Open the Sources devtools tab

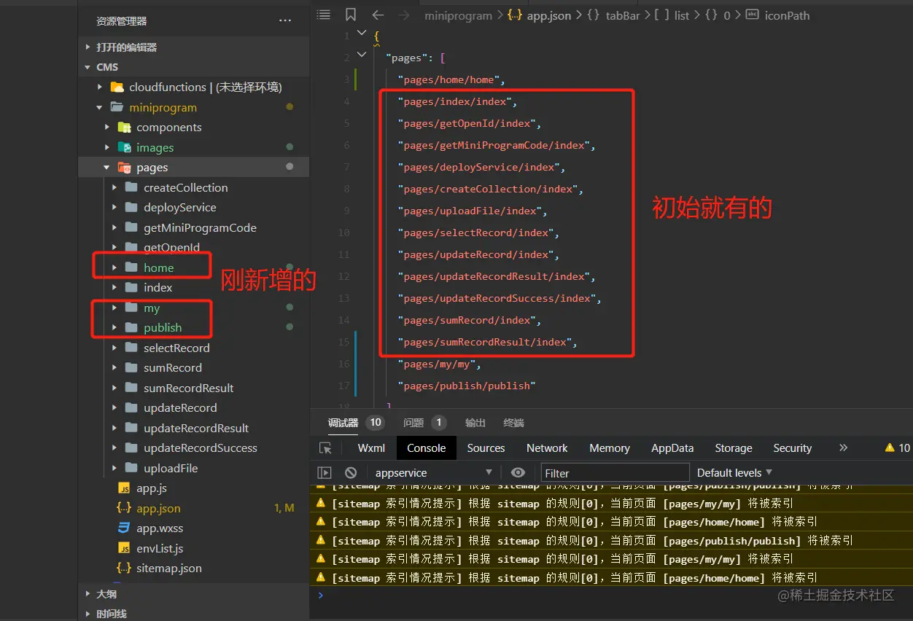(486, 448)
